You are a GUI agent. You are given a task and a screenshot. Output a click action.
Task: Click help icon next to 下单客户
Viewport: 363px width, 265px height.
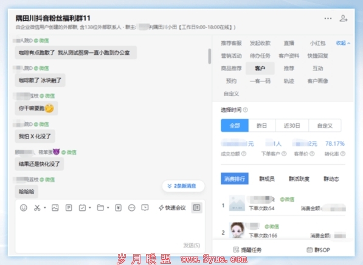[284, 154]
